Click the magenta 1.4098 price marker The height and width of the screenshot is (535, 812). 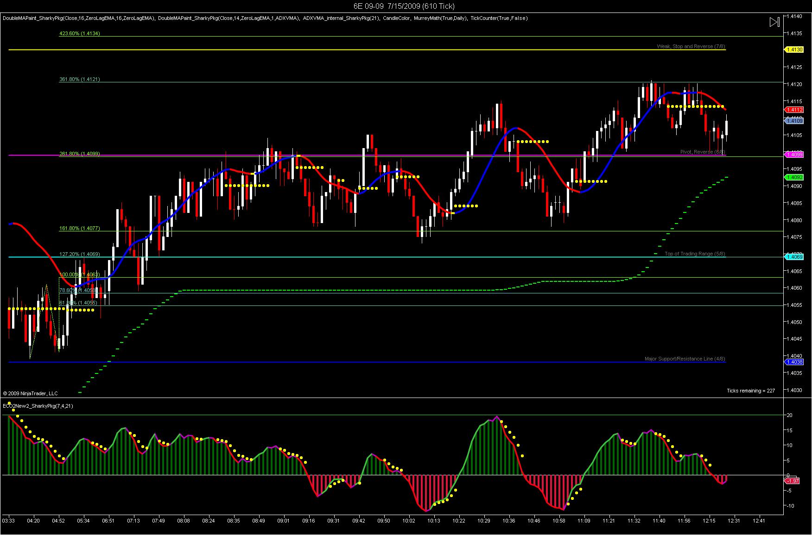pos(794,155)
